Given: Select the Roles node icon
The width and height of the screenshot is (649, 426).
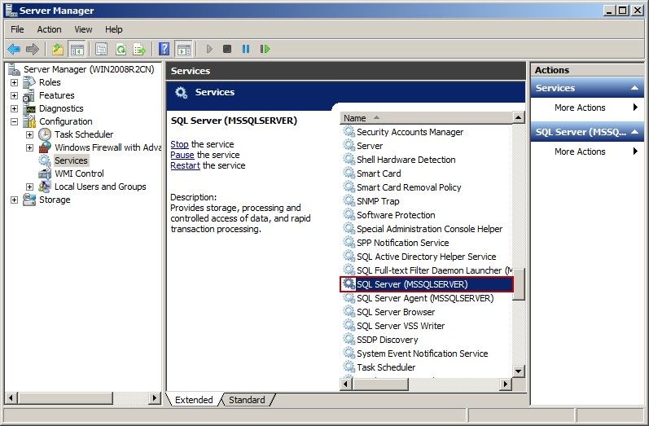Looking at the screenshot, I should click(x=29, y=82).
